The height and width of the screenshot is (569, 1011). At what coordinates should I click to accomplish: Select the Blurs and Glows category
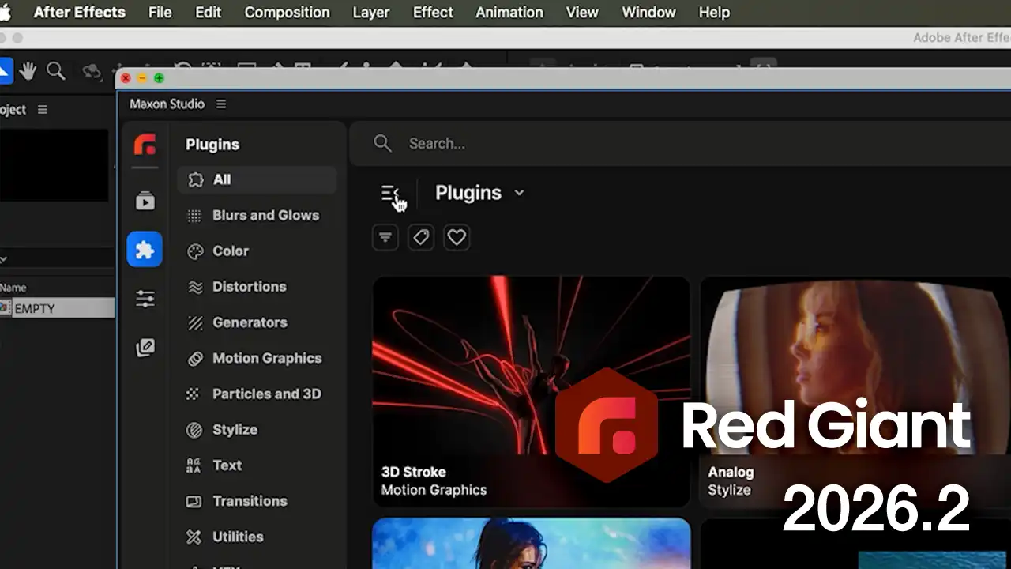point(265,215)
